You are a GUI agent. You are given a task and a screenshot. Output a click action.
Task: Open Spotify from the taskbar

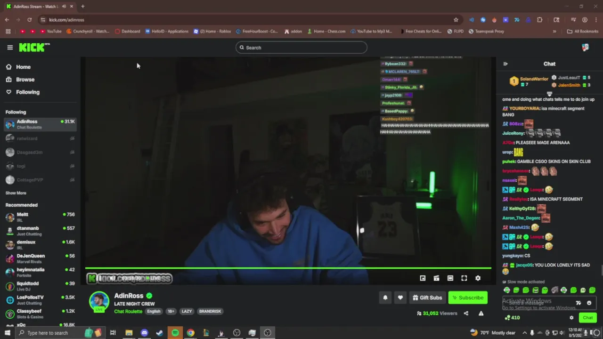pos(175,333)
